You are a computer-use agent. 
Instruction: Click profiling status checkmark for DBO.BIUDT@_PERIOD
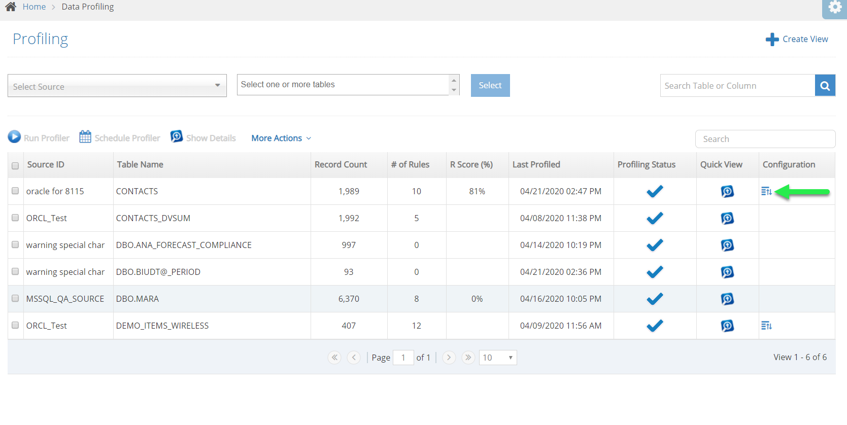[x=655, y=272]
